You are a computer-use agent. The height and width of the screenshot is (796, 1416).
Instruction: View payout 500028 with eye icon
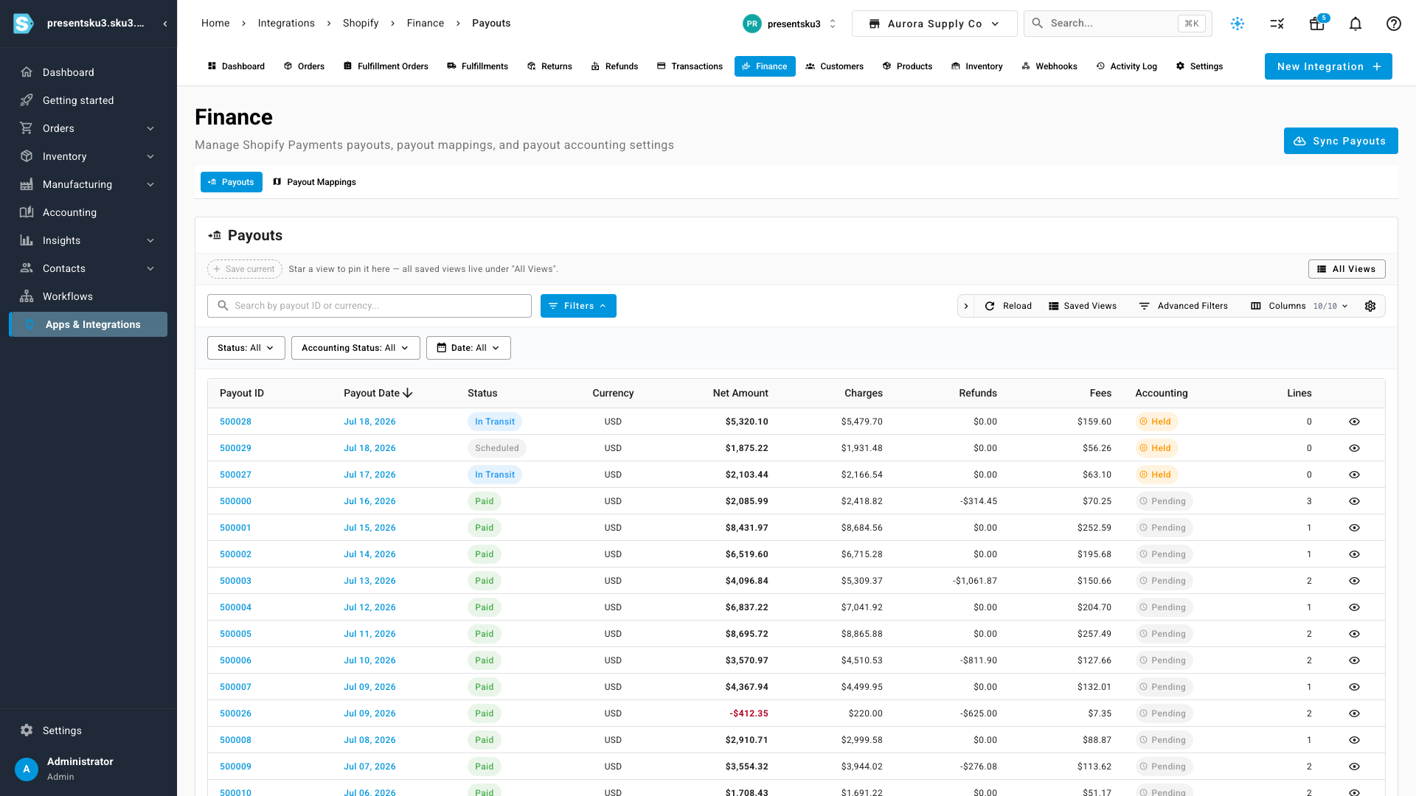click(x=1354, y=422)
